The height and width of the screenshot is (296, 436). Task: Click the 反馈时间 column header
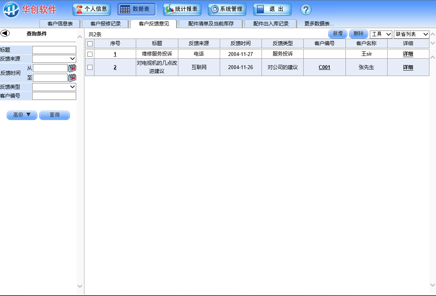(x=241, y=43)
